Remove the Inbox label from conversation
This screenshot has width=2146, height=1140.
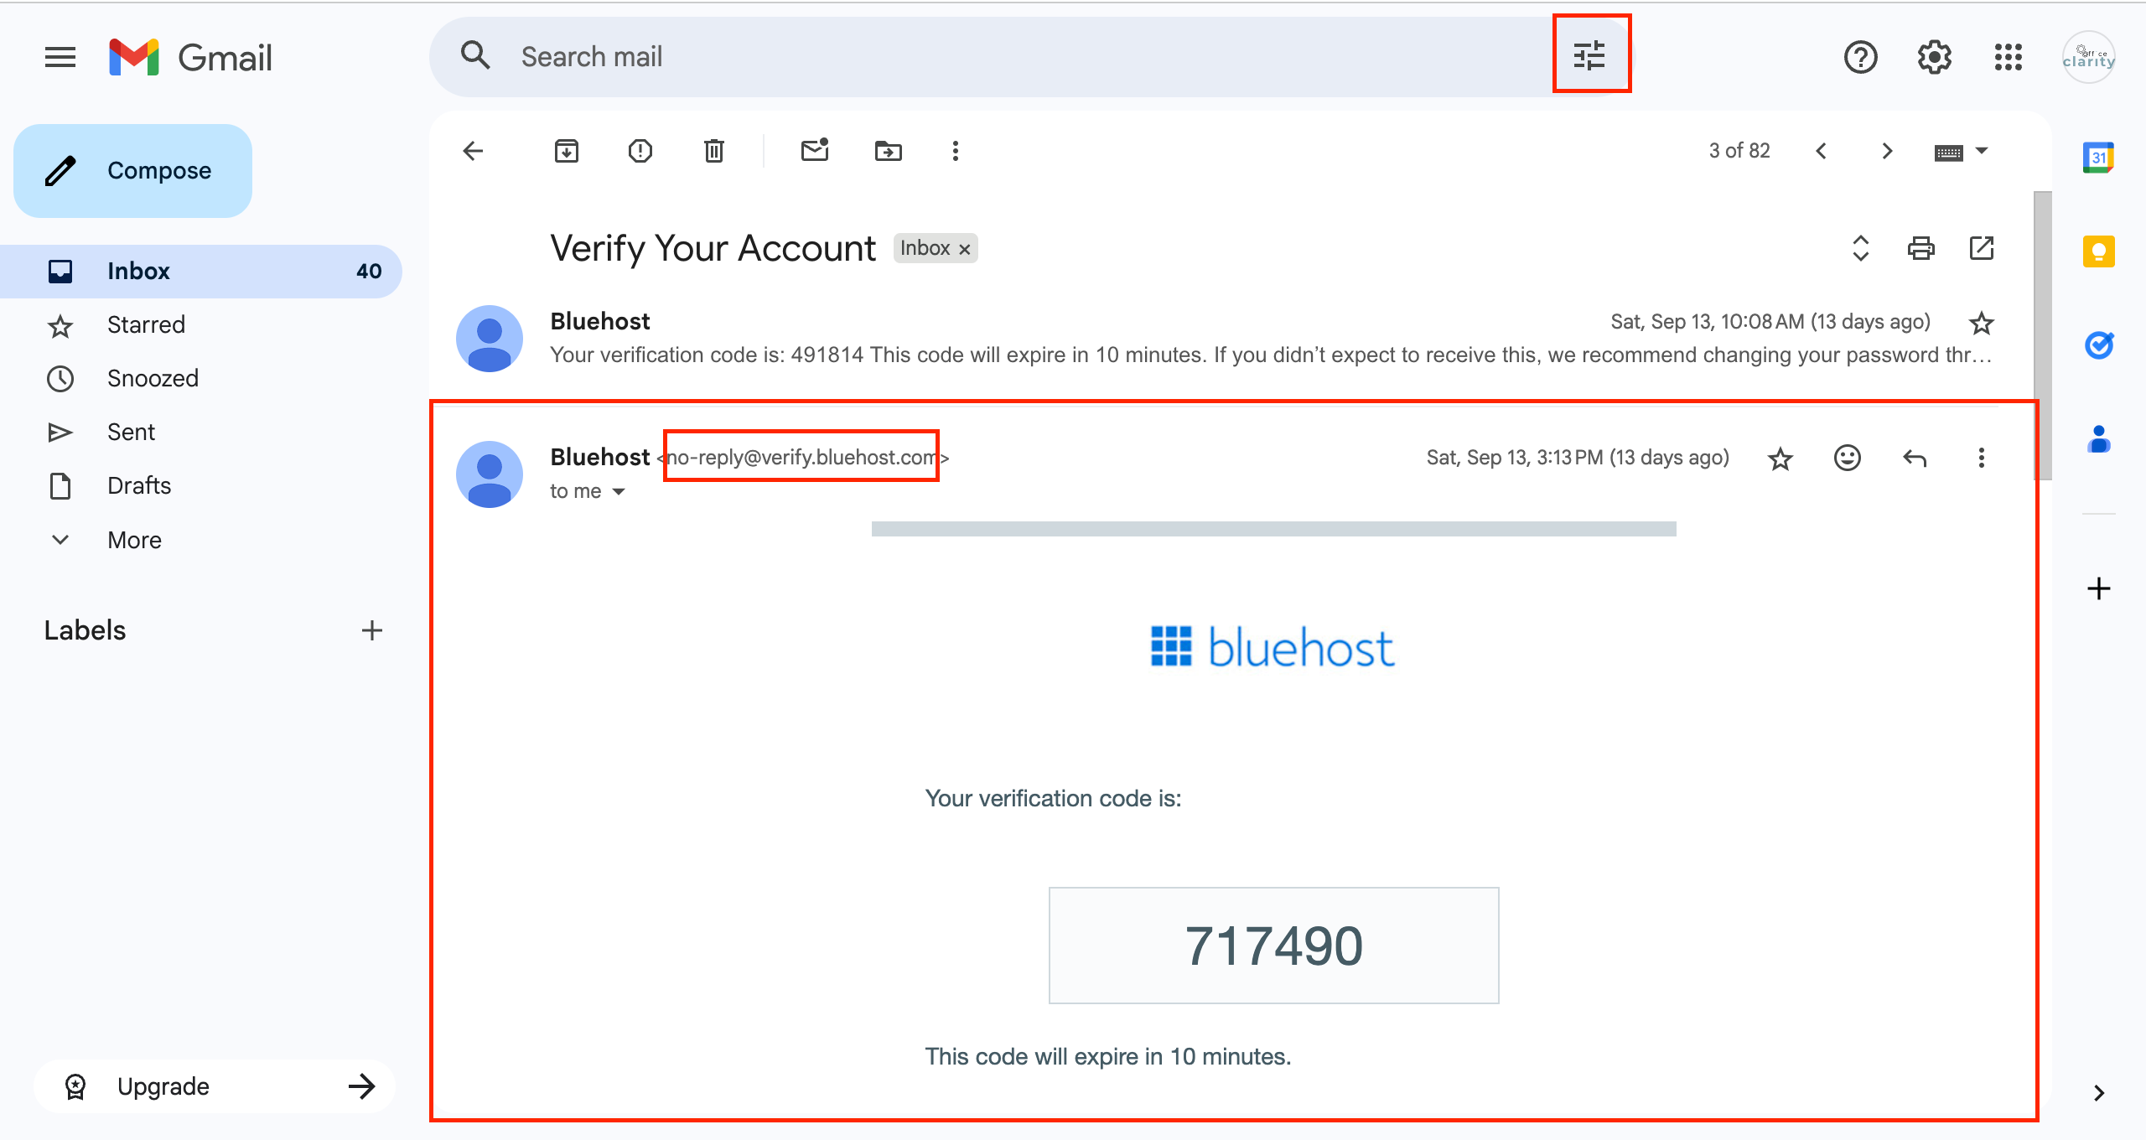point(965,249)
